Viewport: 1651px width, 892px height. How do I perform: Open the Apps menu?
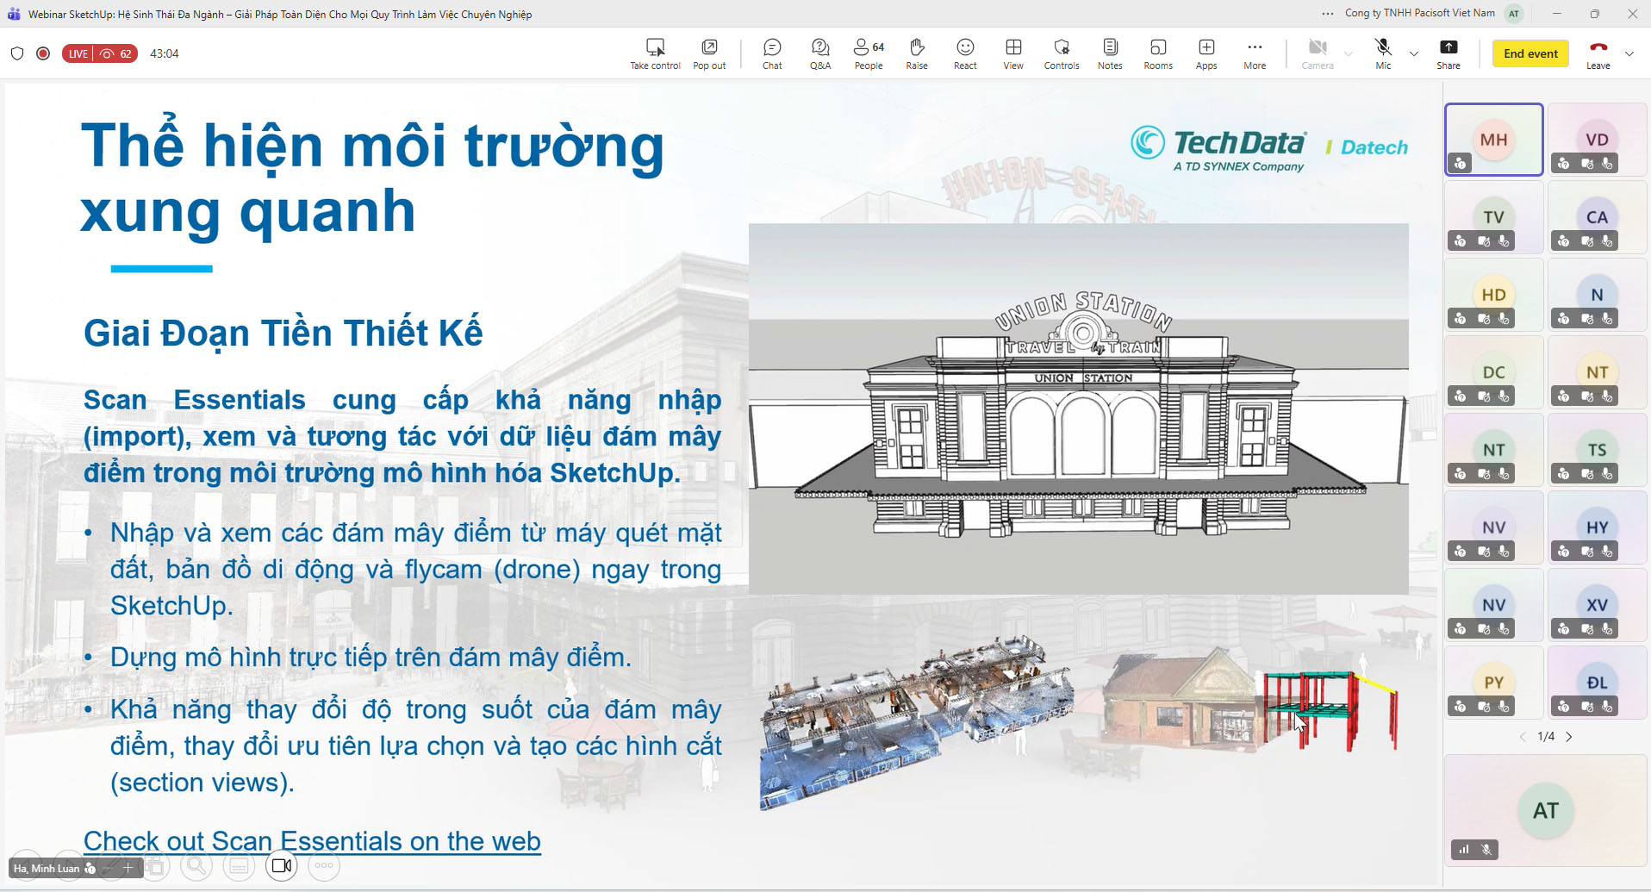tap(1206, 53)
